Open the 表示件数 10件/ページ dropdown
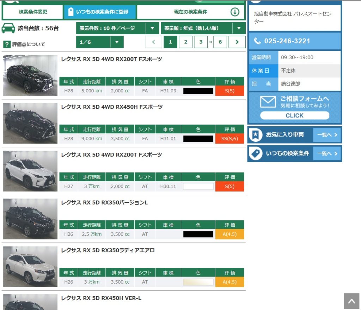 click(x=118, y=28)
